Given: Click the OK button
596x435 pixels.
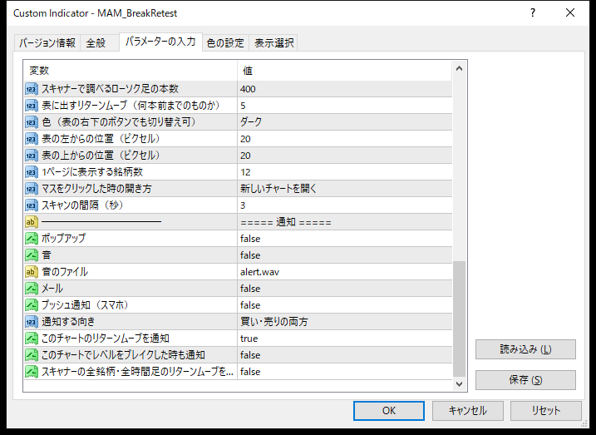Looking at the screenshot, I should tap(389, 411).
